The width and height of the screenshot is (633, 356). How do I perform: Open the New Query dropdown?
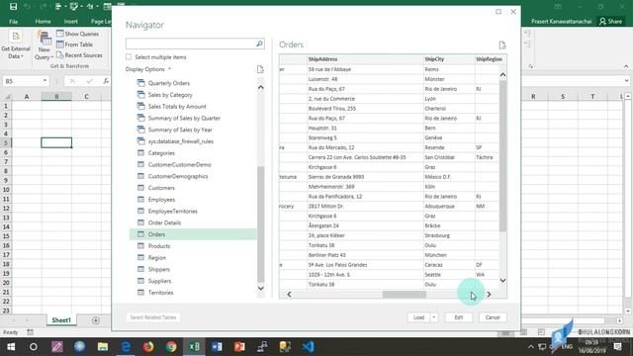point(44,45)
